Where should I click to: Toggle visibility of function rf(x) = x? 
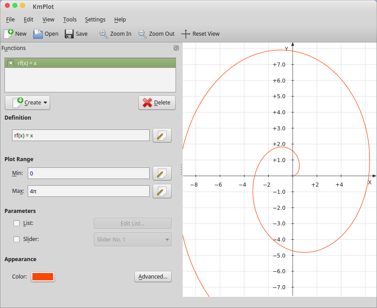(x=10, y=63)
